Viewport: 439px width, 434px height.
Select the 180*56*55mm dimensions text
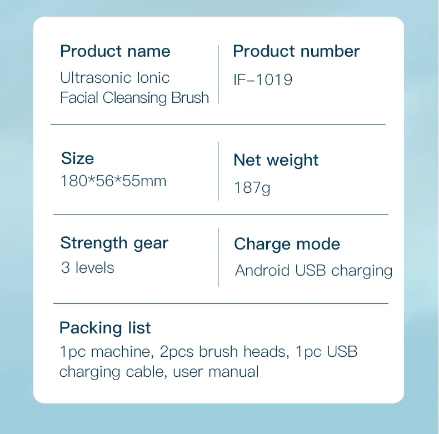coord(113,181)
